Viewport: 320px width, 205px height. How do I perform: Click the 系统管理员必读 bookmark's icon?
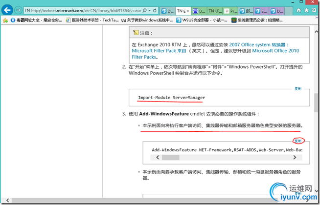(x=234, y=20)
